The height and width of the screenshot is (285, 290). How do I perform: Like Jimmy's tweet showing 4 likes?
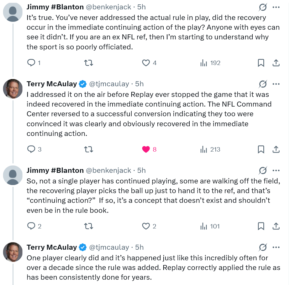[146, 63]
